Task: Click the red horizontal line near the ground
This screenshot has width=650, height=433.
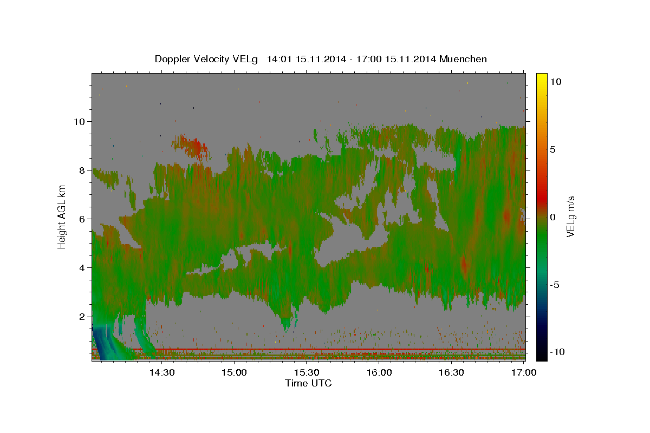Action: (x=309, y=350)
